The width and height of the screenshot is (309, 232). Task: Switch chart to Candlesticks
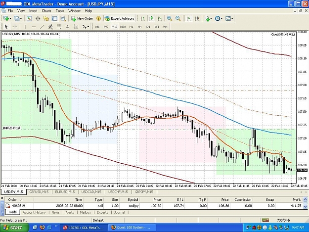coord(151,18)
